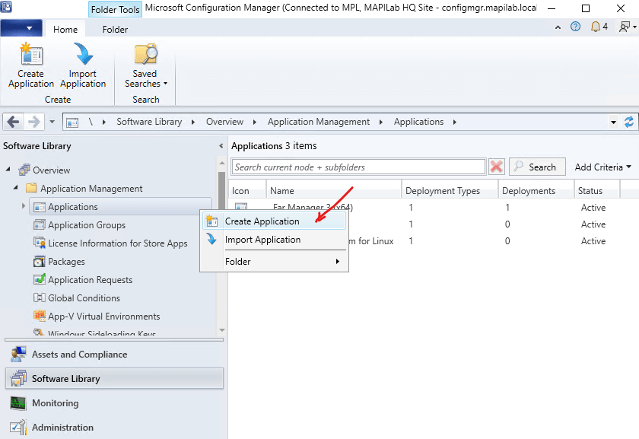Expand arrow after Applications breadcrumb
The height and width of the screenshot is (439, 639).
[454, 122]
